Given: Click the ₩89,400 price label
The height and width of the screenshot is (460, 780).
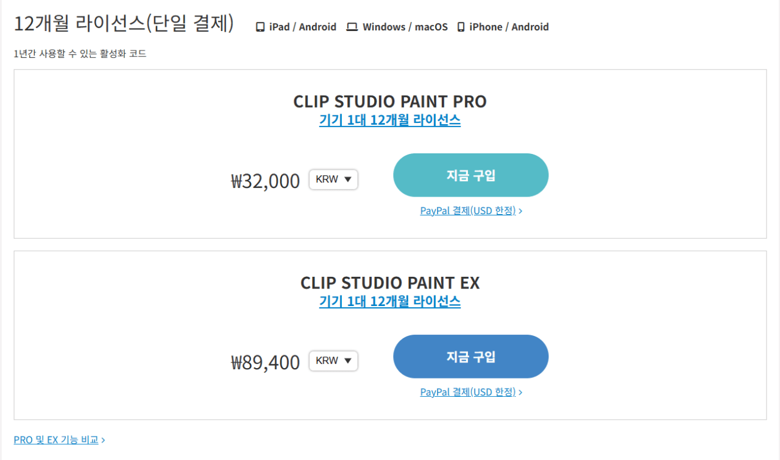Looking at the screenshot, I should [x=264, y=361].
